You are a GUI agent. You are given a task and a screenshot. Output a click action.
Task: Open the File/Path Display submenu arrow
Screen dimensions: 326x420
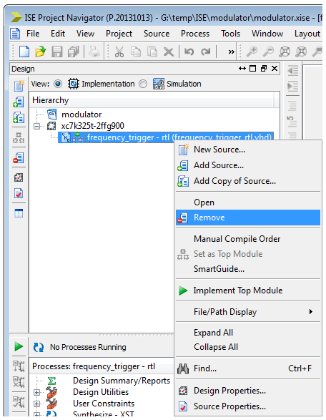pyautogui.click(x=311, y=311)
